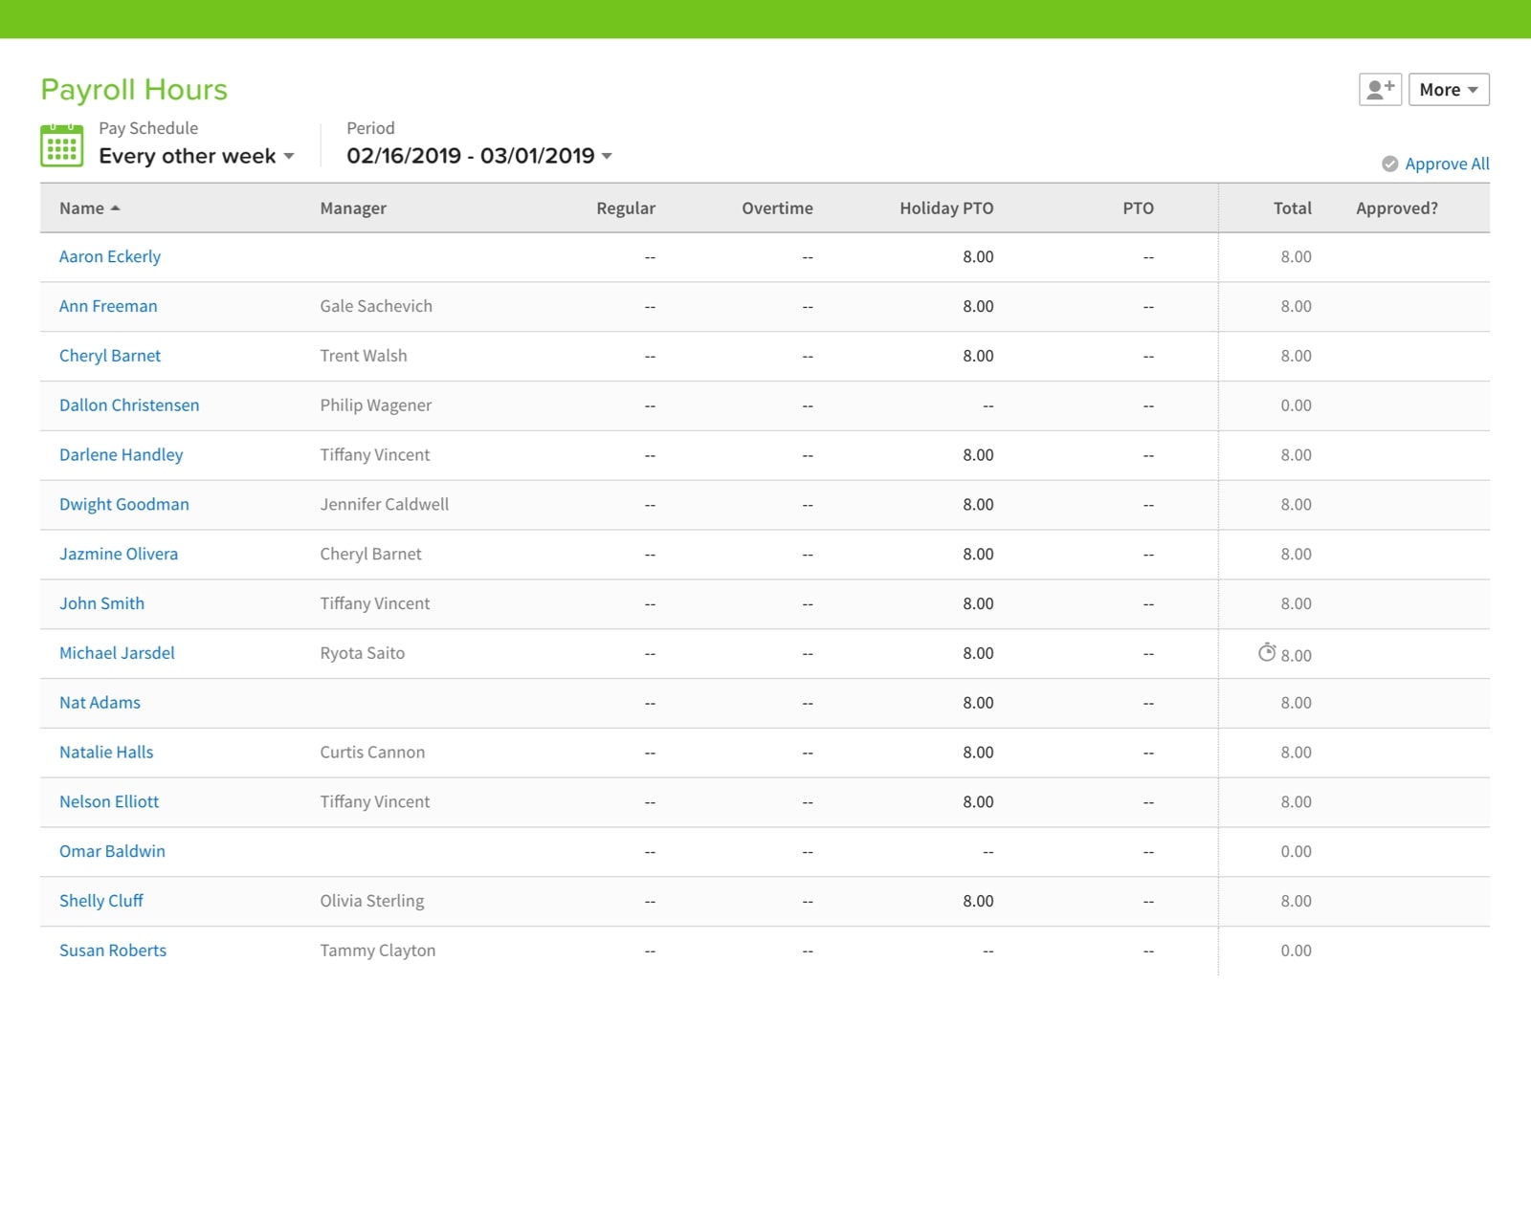Open Ann Freeman's employee link
The image size is (1531, 1224).
[108, 307]
